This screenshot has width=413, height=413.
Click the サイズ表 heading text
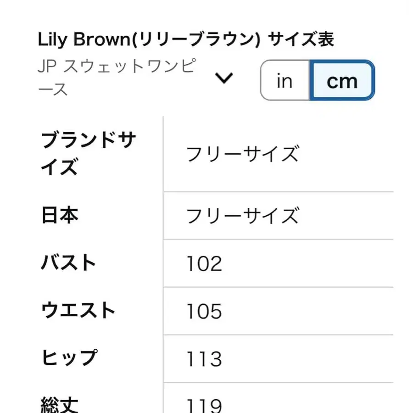pos(301,40)
